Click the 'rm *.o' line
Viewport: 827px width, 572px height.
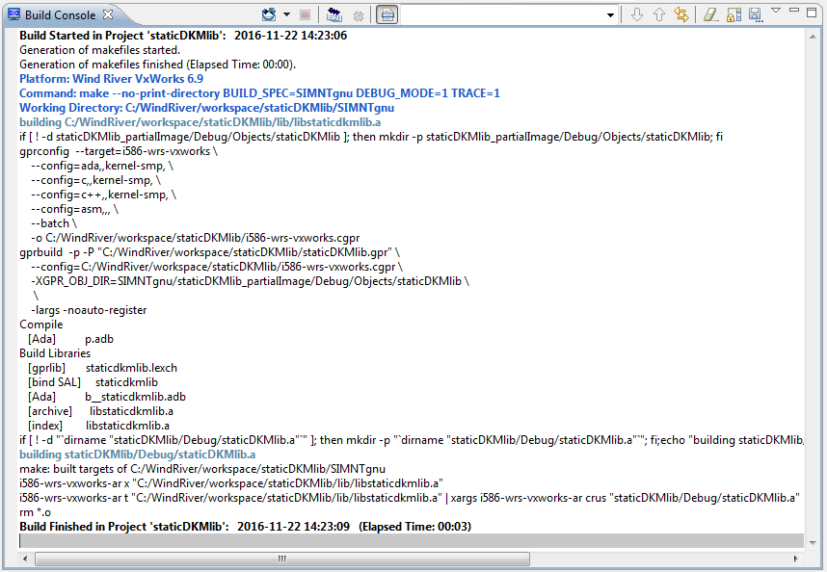point(36,512)
